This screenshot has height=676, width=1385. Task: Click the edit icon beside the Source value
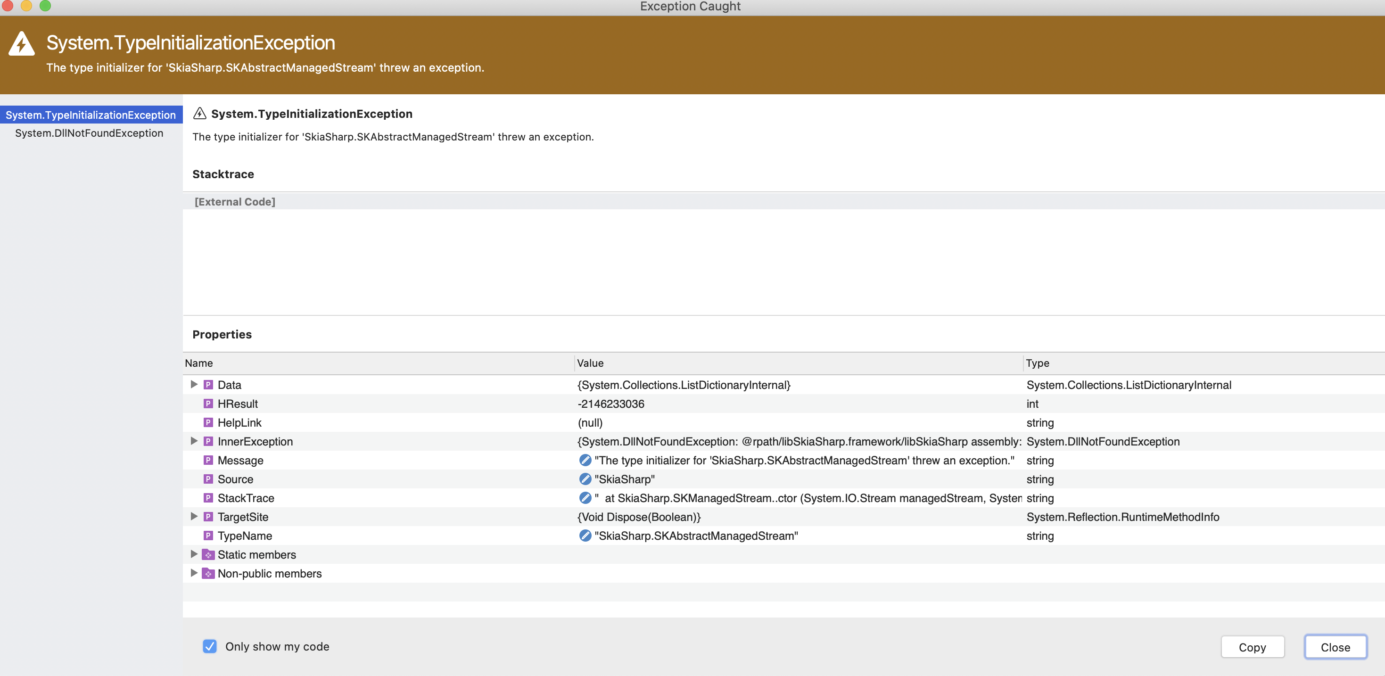click(585, 479)
